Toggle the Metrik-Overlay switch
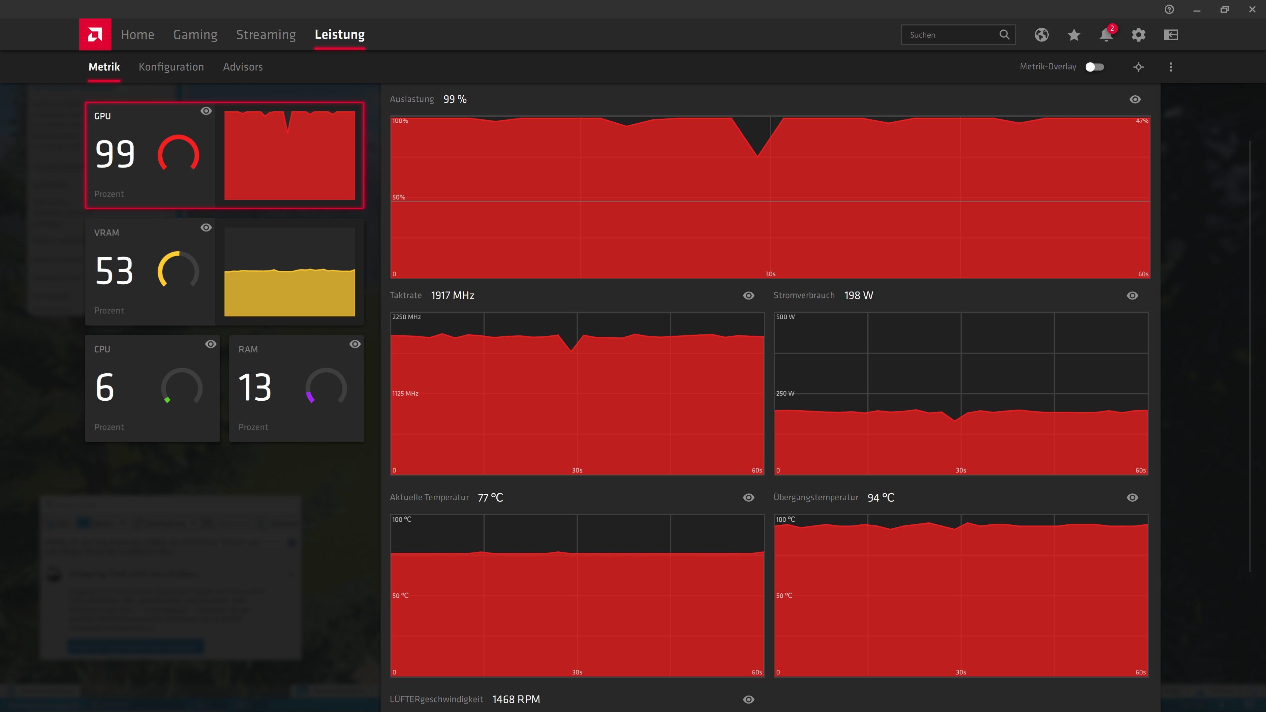 coord(1095,67)
